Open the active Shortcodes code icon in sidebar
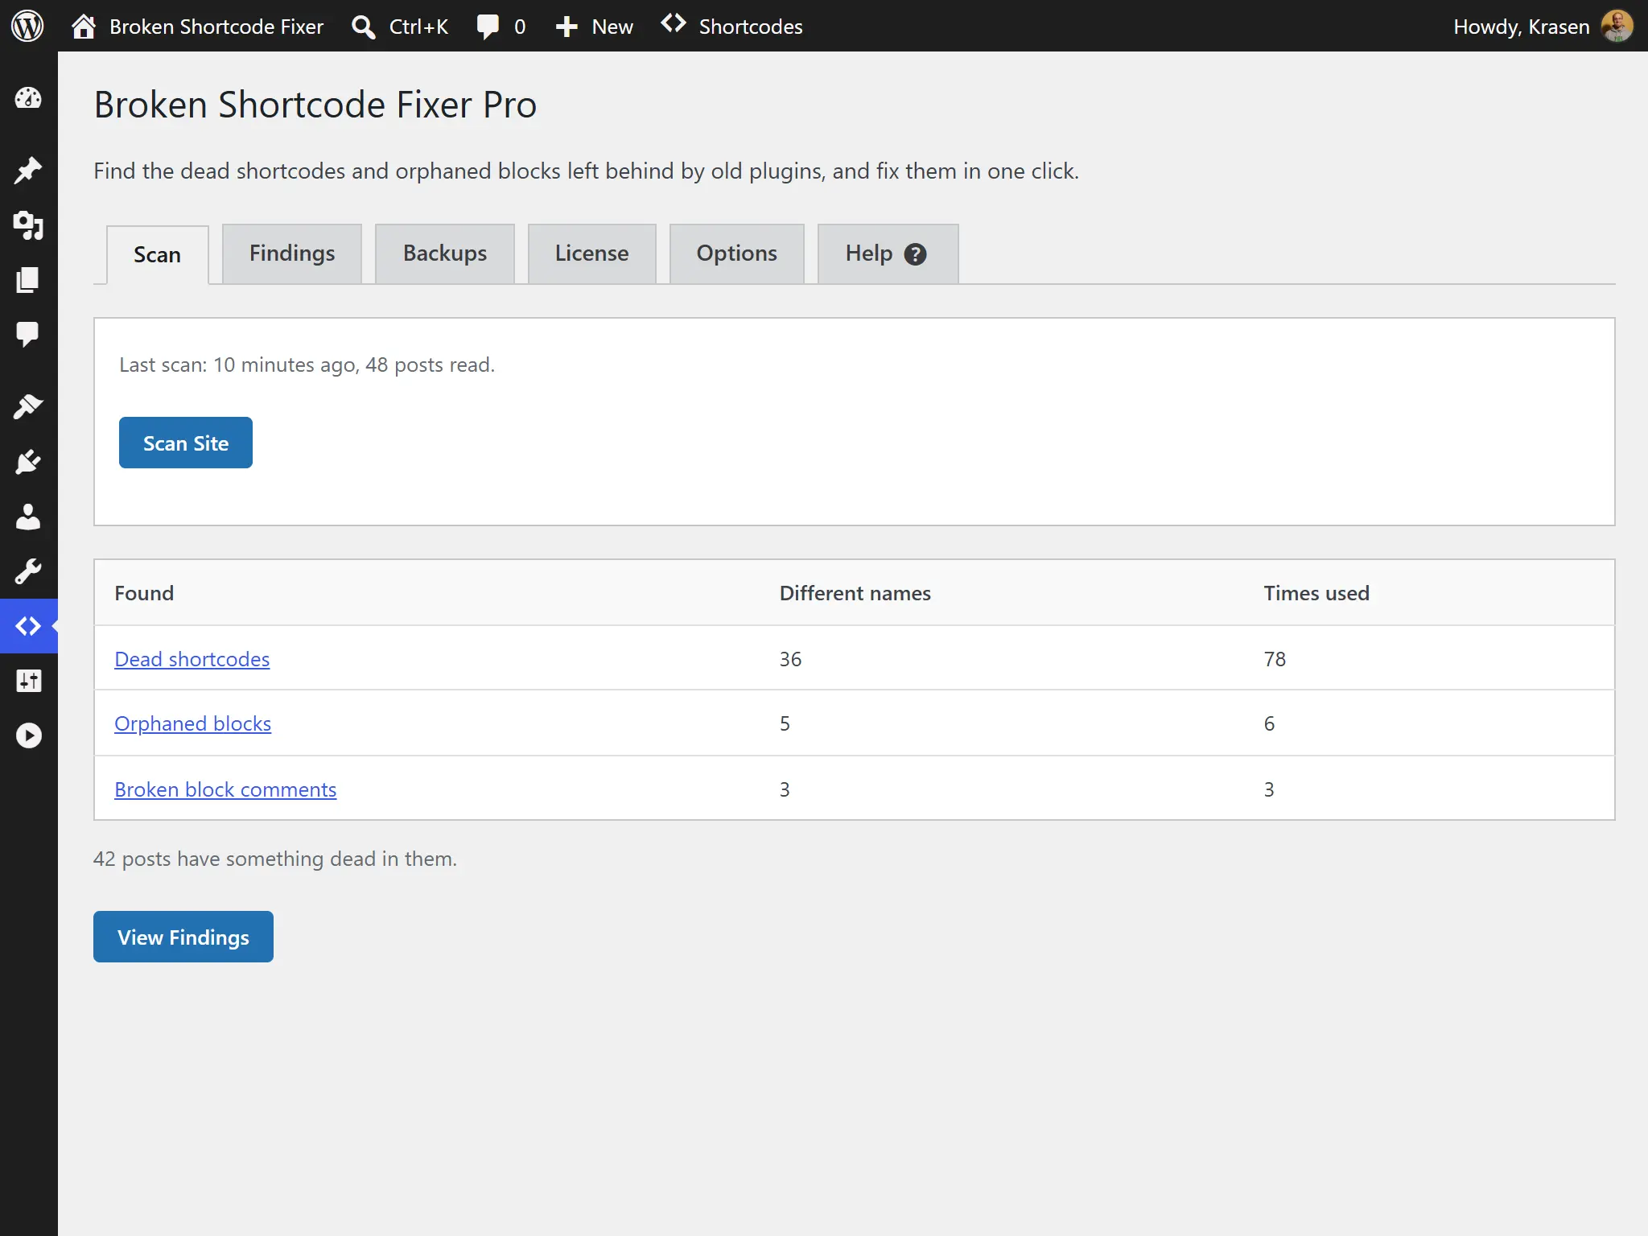Image resolution: width=1648 pixels, height=1236 pixels. click(x=28, y=626)
